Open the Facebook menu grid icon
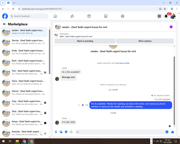This screenshot has height=144, width=180. coord(159,16)
